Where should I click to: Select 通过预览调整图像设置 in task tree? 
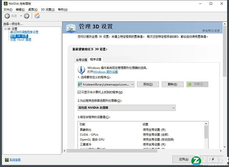click(x=24, y=32)
